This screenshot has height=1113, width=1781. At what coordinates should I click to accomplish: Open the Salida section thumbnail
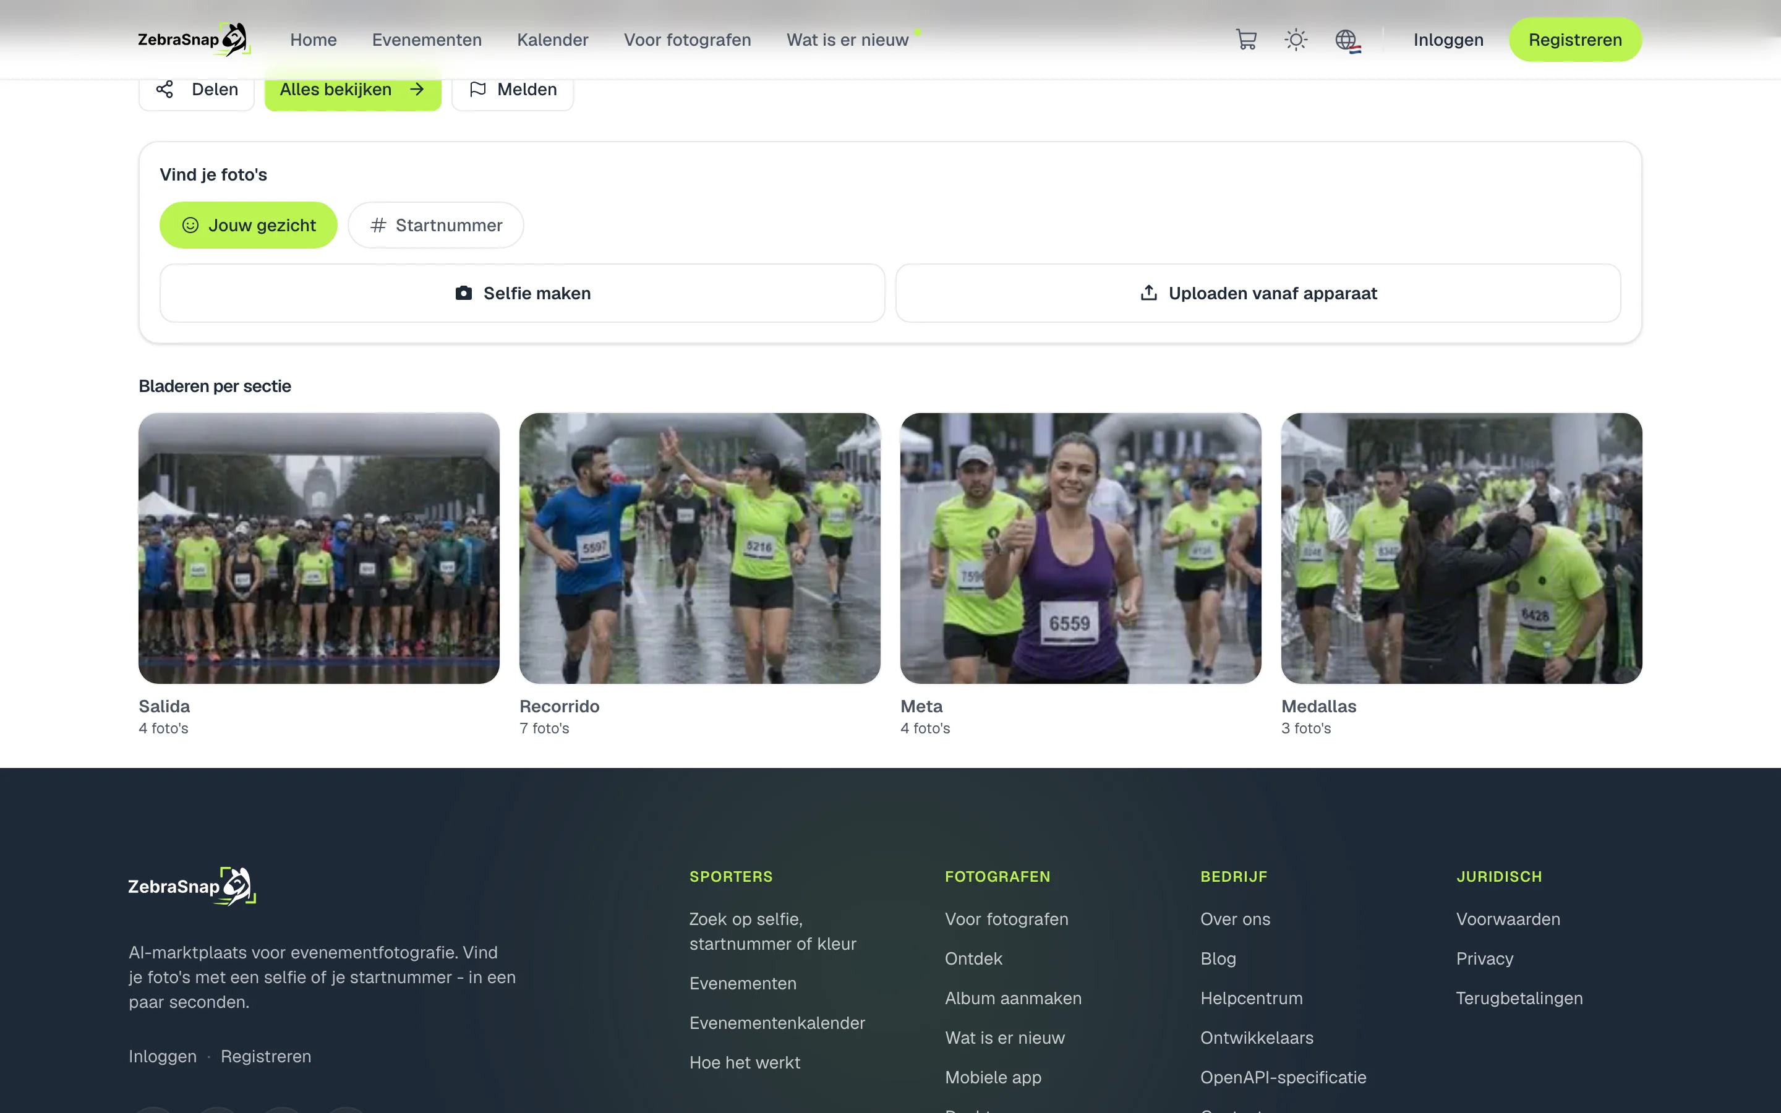[318, 548]
